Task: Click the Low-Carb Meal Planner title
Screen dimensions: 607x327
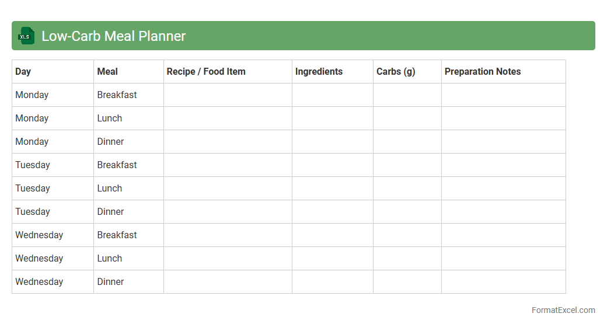Action: (x=113, y=36)
